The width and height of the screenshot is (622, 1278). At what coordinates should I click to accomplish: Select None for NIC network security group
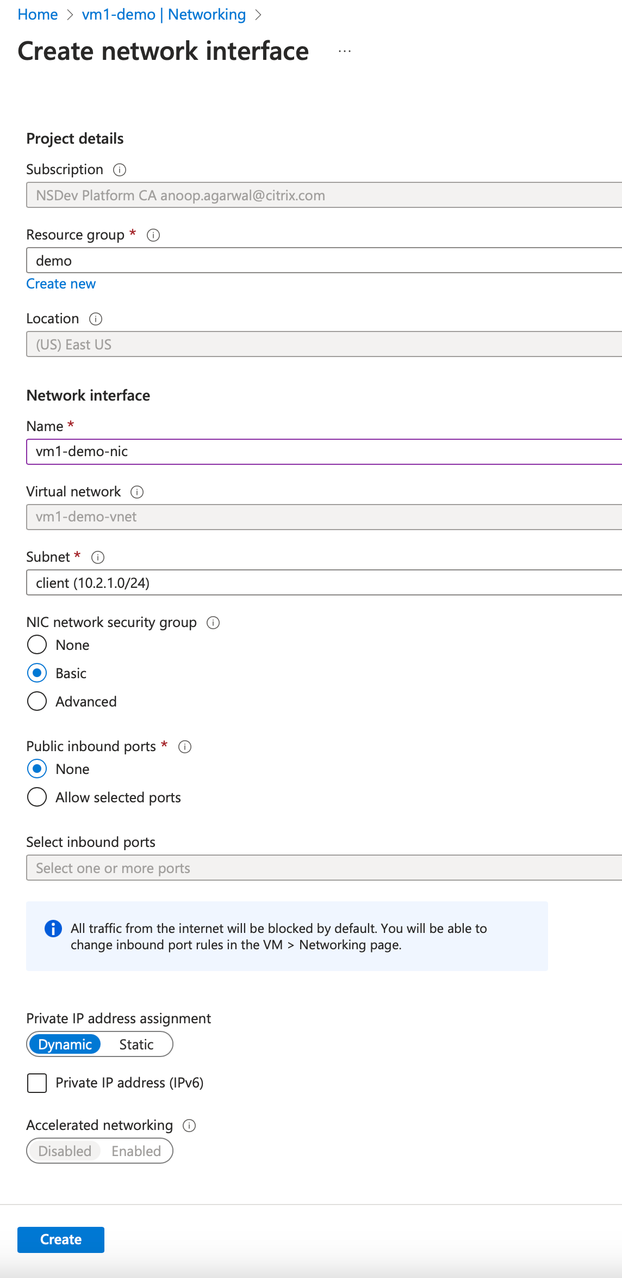37,644
